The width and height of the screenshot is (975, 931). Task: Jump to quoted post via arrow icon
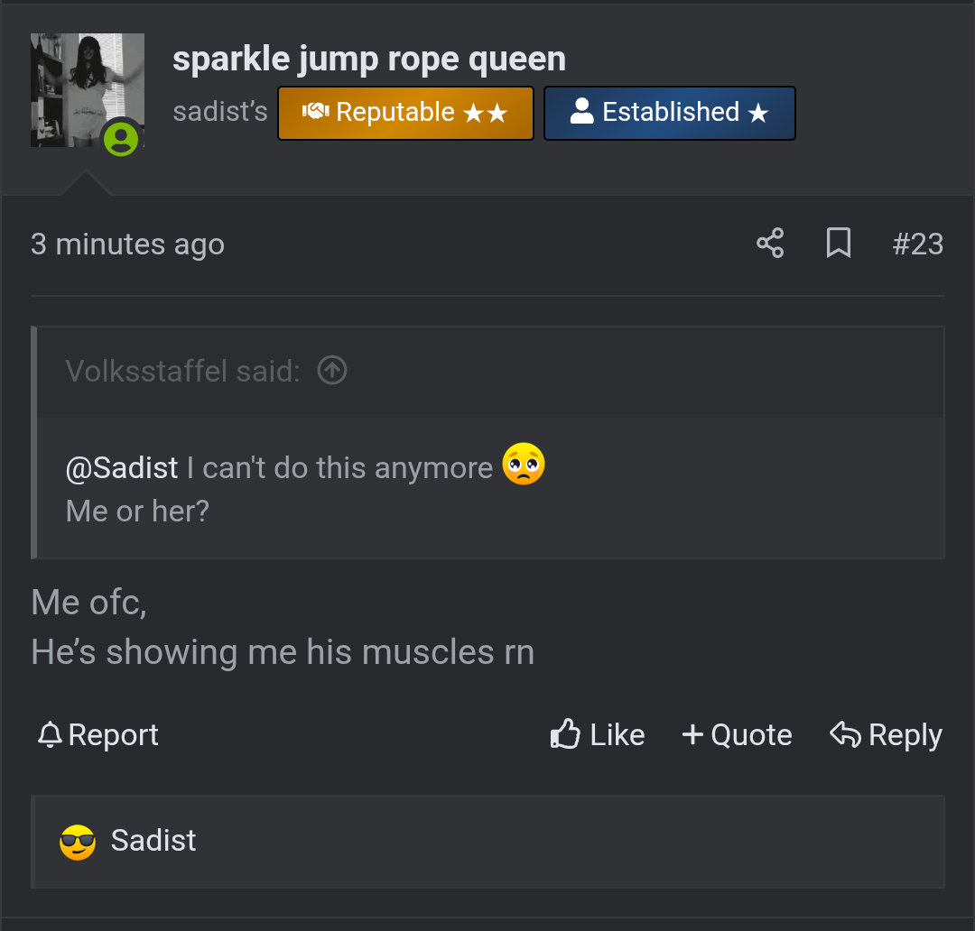pyautogui.click(x=332, y=370)
